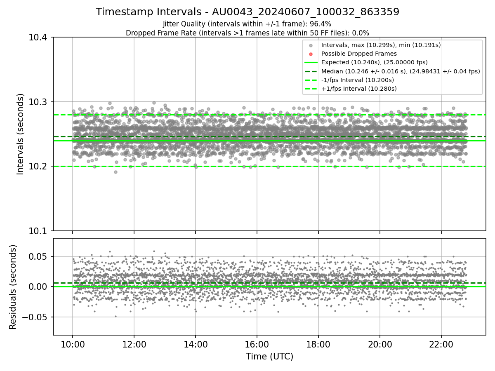Click the 10:00 time tick label
This screenshot has height=371, width=495.
point(73,344)
